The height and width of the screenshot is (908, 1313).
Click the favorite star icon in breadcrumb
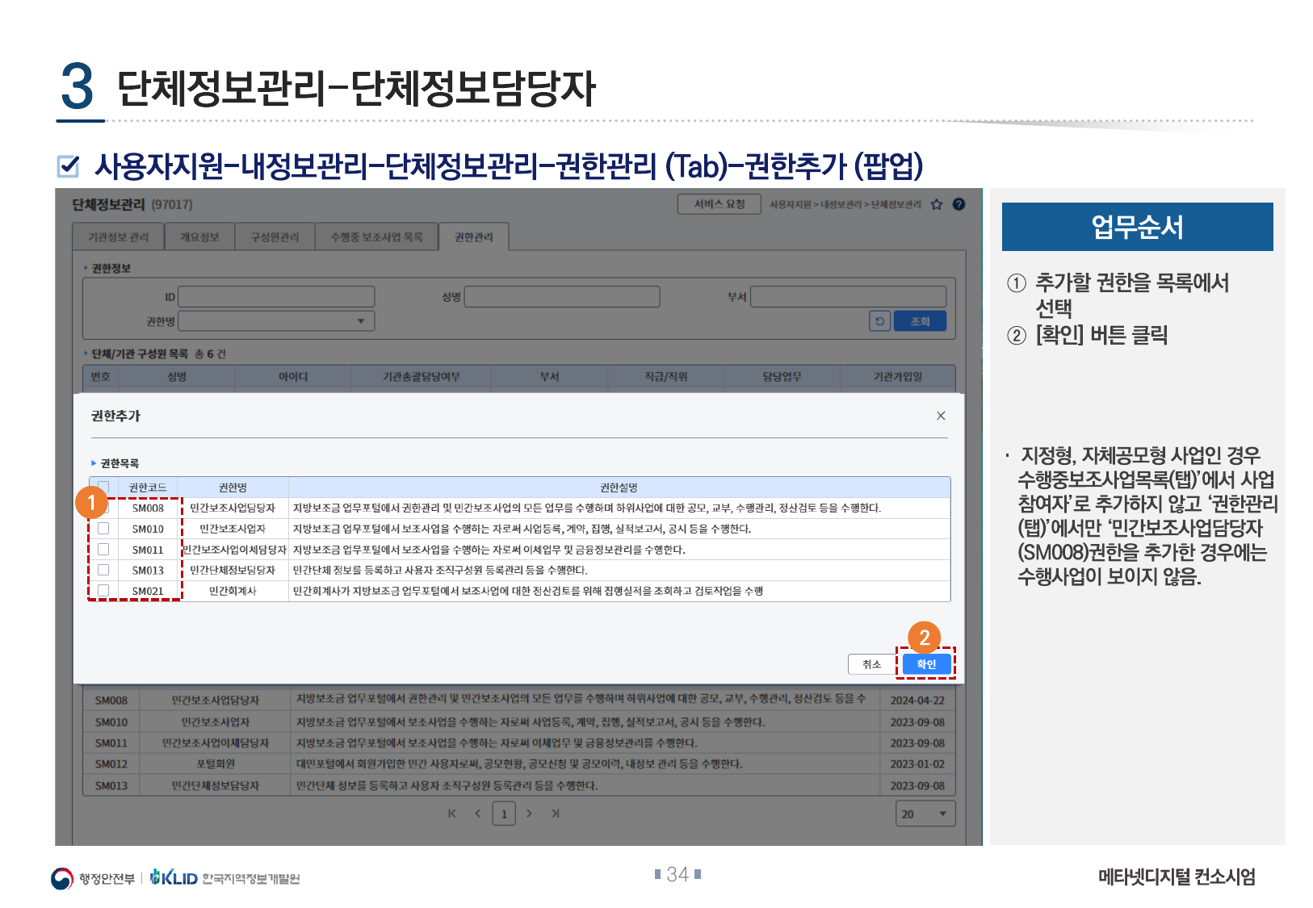(x=937, y=205)
